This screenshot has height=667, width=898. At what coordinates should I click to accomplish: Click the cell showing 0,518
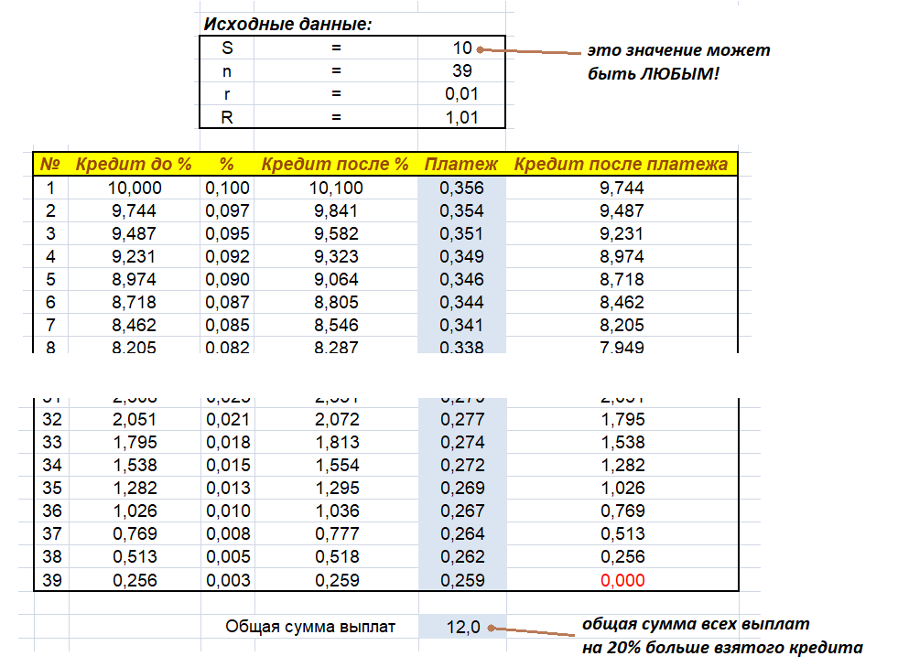tap(338, 556)
